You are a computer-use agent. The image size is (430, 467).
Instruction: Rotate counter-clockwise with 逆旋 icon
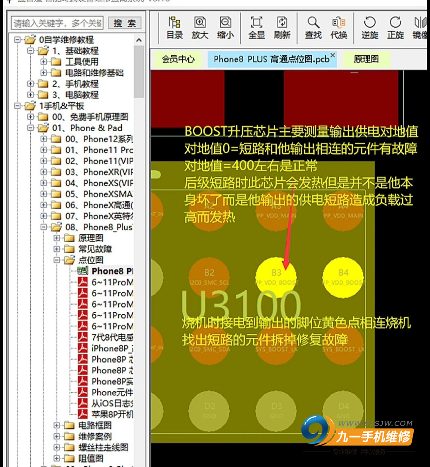[x=370, y=28]
